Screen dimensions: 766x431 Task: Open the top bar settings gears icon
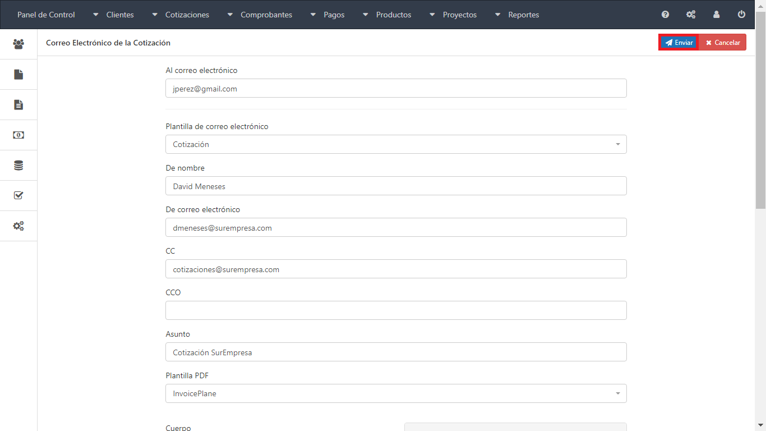click(x=691, y=15)
